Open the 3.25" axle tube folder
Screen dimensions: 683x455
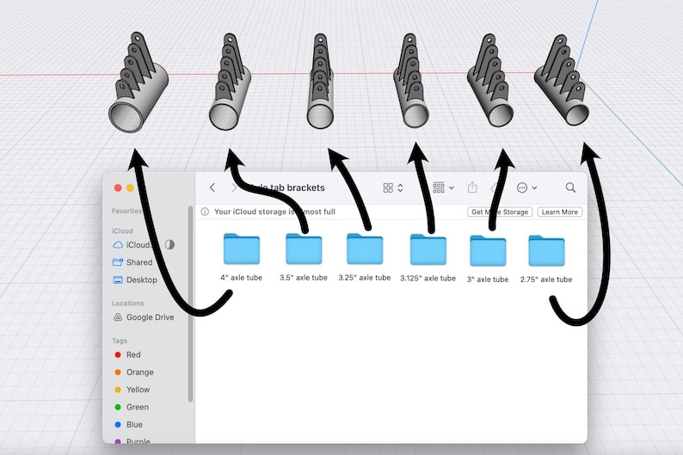[x=365, y=249]
